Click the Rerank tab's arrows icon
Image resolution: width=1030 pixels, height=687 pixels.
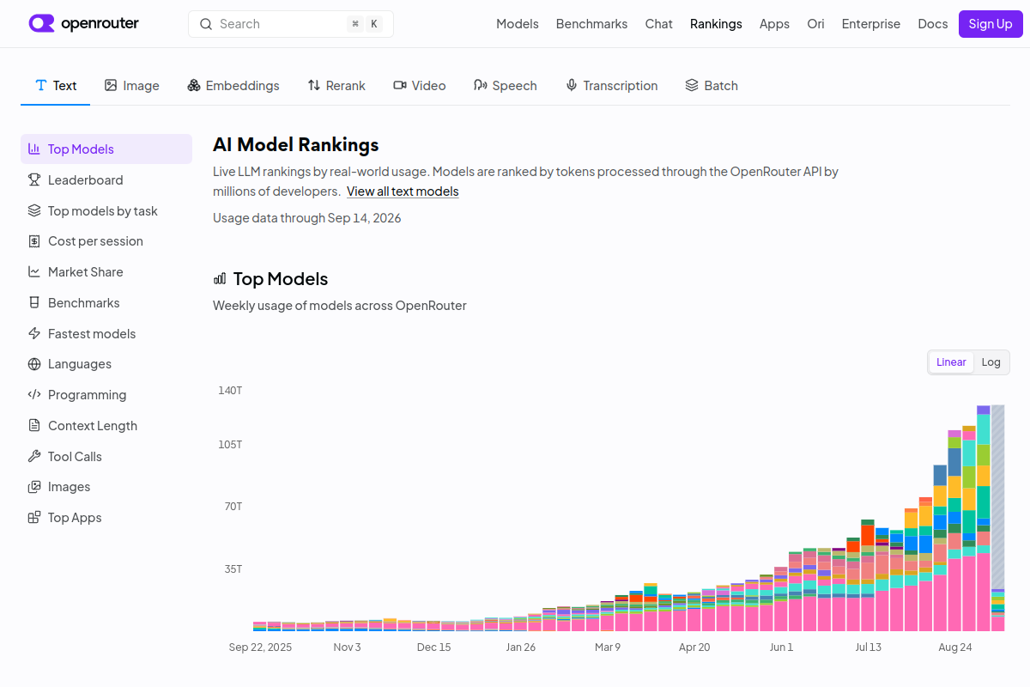(314, 85)
